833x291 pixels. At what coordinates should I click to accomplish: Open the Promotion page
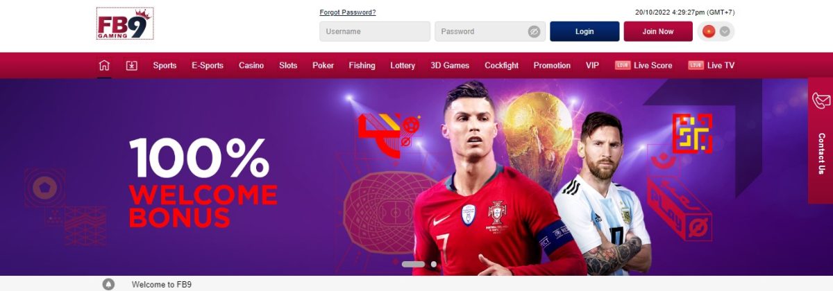[x=552, y=65]
